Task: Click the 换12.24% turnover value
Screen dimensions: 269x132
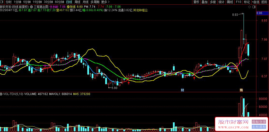Action: click(111, 10)
